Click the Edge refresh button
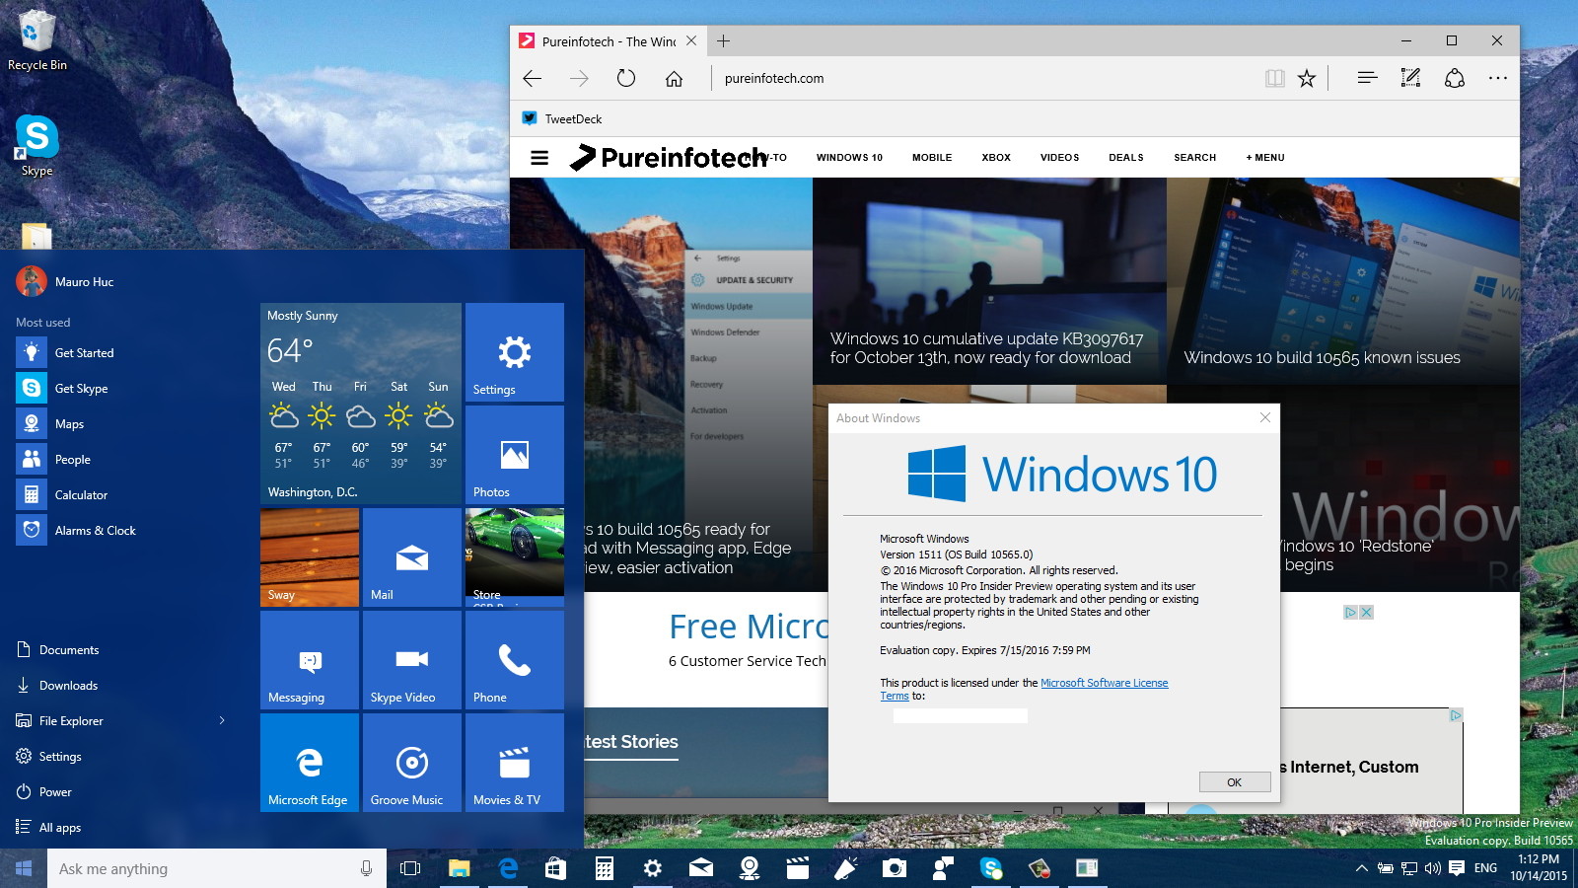The image size is (1578, 888). (626, 78)
